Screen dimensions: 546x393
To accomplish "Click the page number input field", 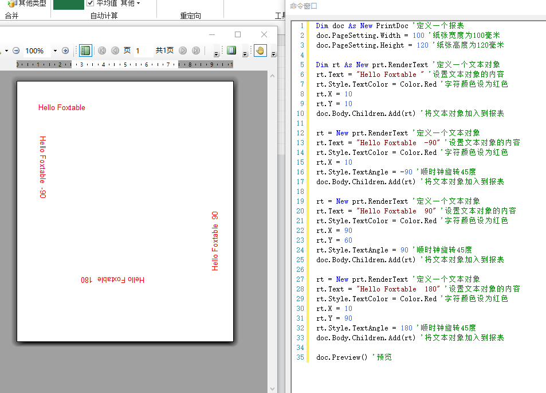I will (x=143, y=50).
